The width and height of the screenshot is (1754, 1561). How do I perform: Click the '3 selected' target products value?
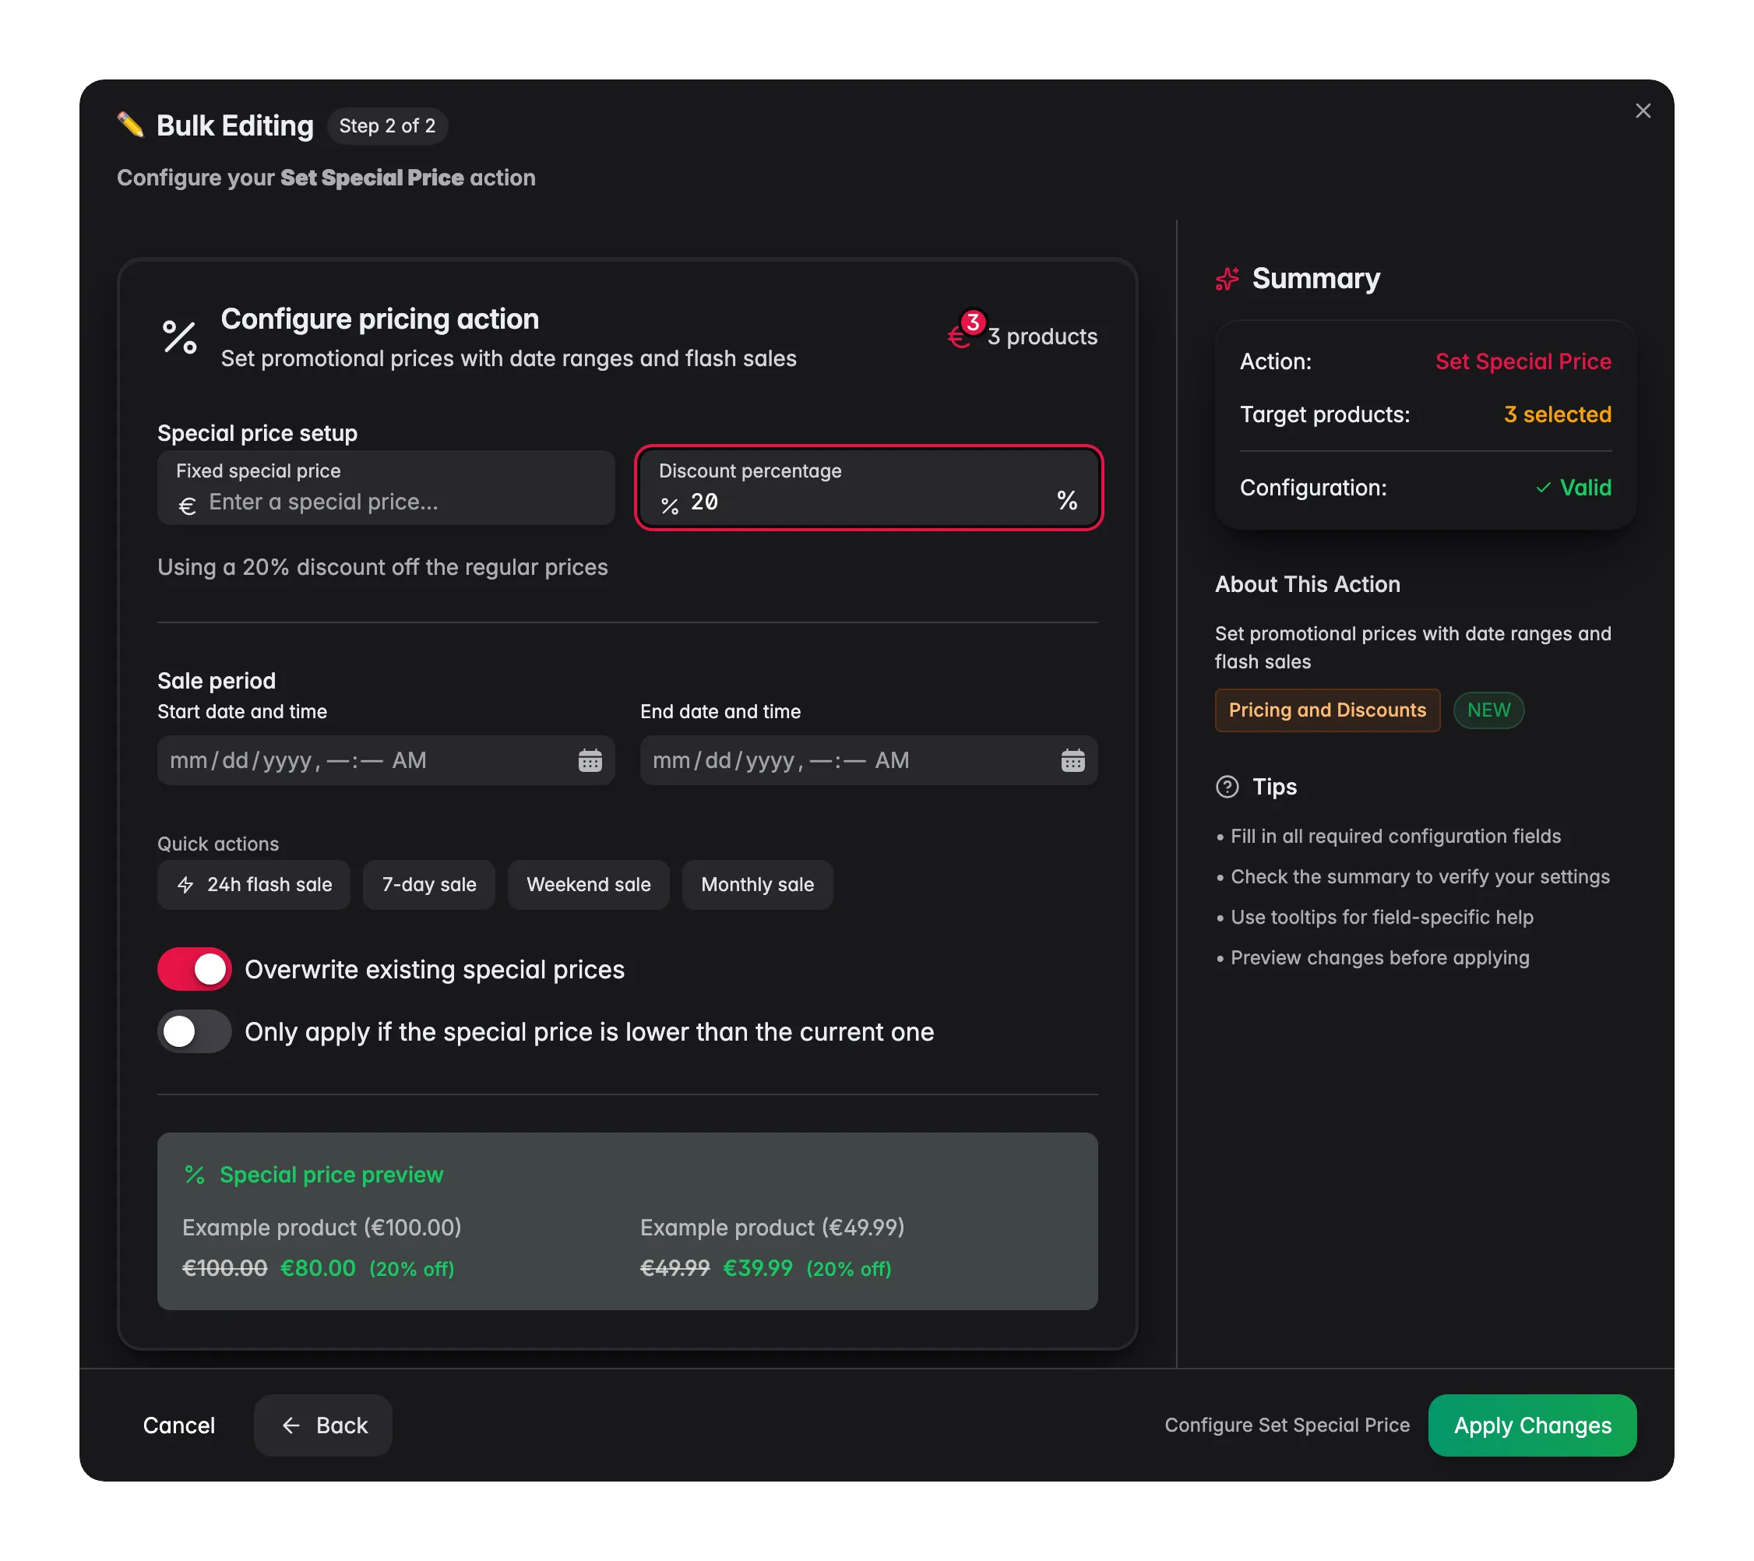coord(1558,414)
